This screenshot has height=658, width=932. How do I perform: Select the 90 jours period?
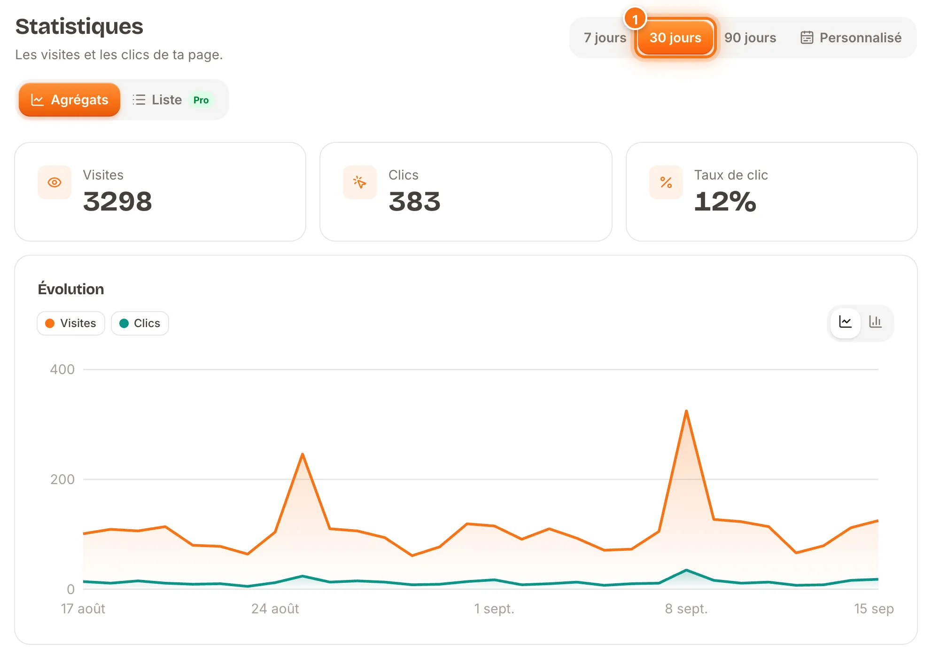click(750, 38)
